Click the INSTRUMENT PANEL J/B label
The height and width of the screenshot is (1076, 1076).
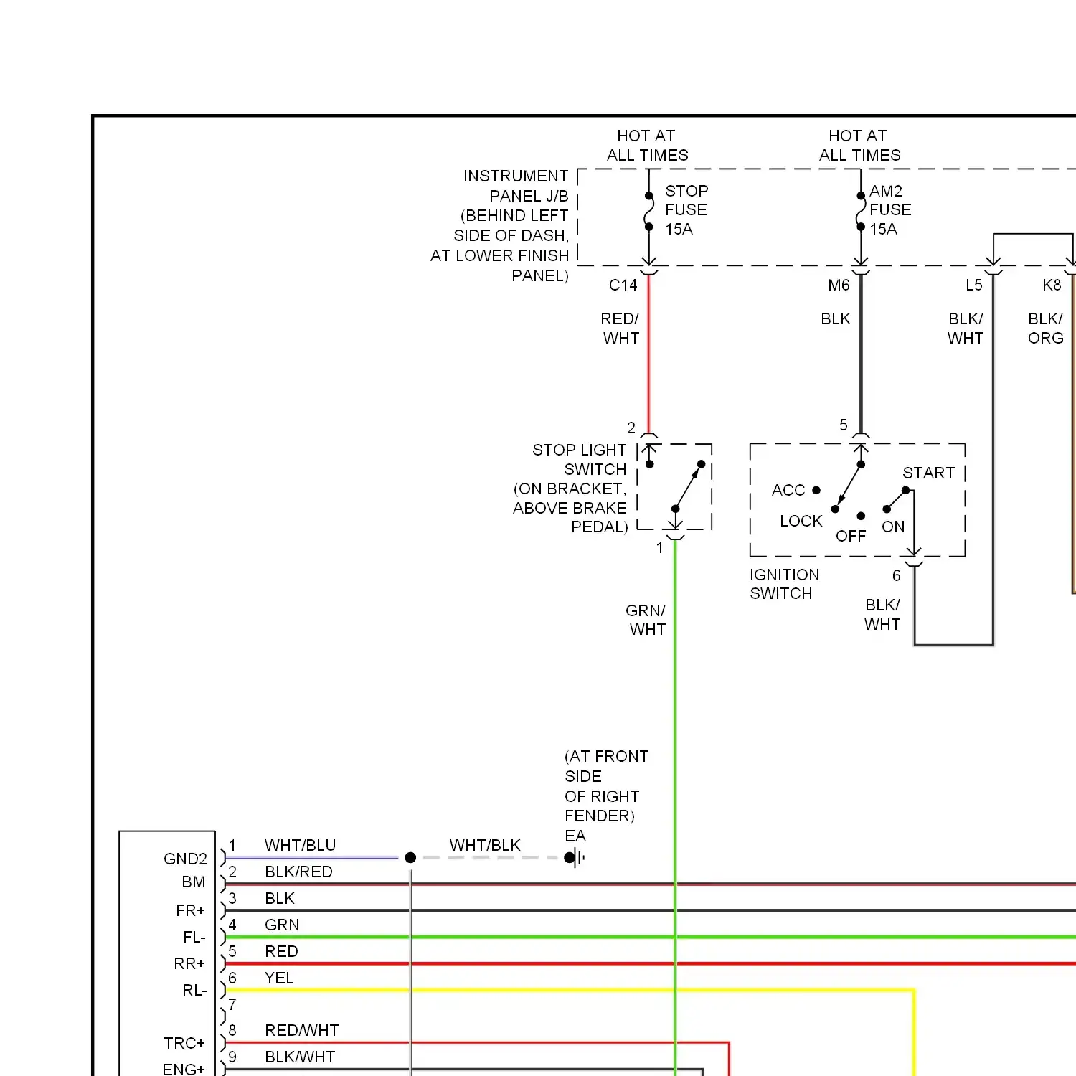500,225
